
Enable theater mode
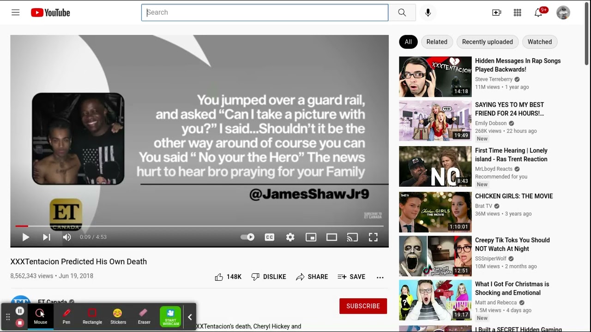pos(332,237)
